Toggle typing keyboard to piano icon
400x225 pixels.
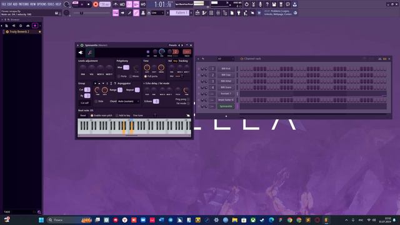(x=116, y=12)
